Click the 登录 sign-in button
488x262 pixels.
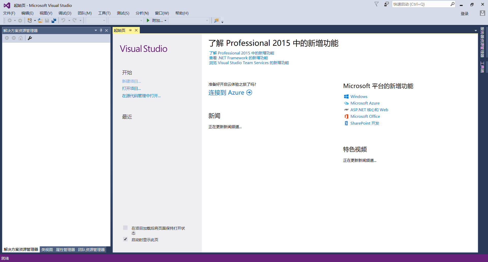point(465,13)
